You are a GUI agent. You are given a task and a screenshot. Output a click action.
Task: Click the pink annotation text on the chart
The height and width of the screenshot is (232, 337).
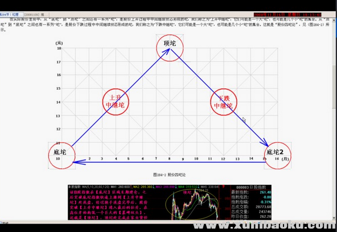click(108, 205)
